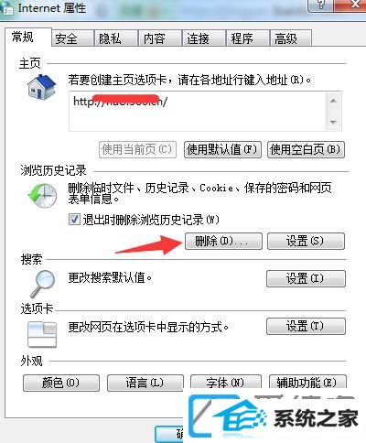This screenshot has width=366, height=443.
Task: Open browsing history 设置(S) button
Action: (x=306, y=241)
